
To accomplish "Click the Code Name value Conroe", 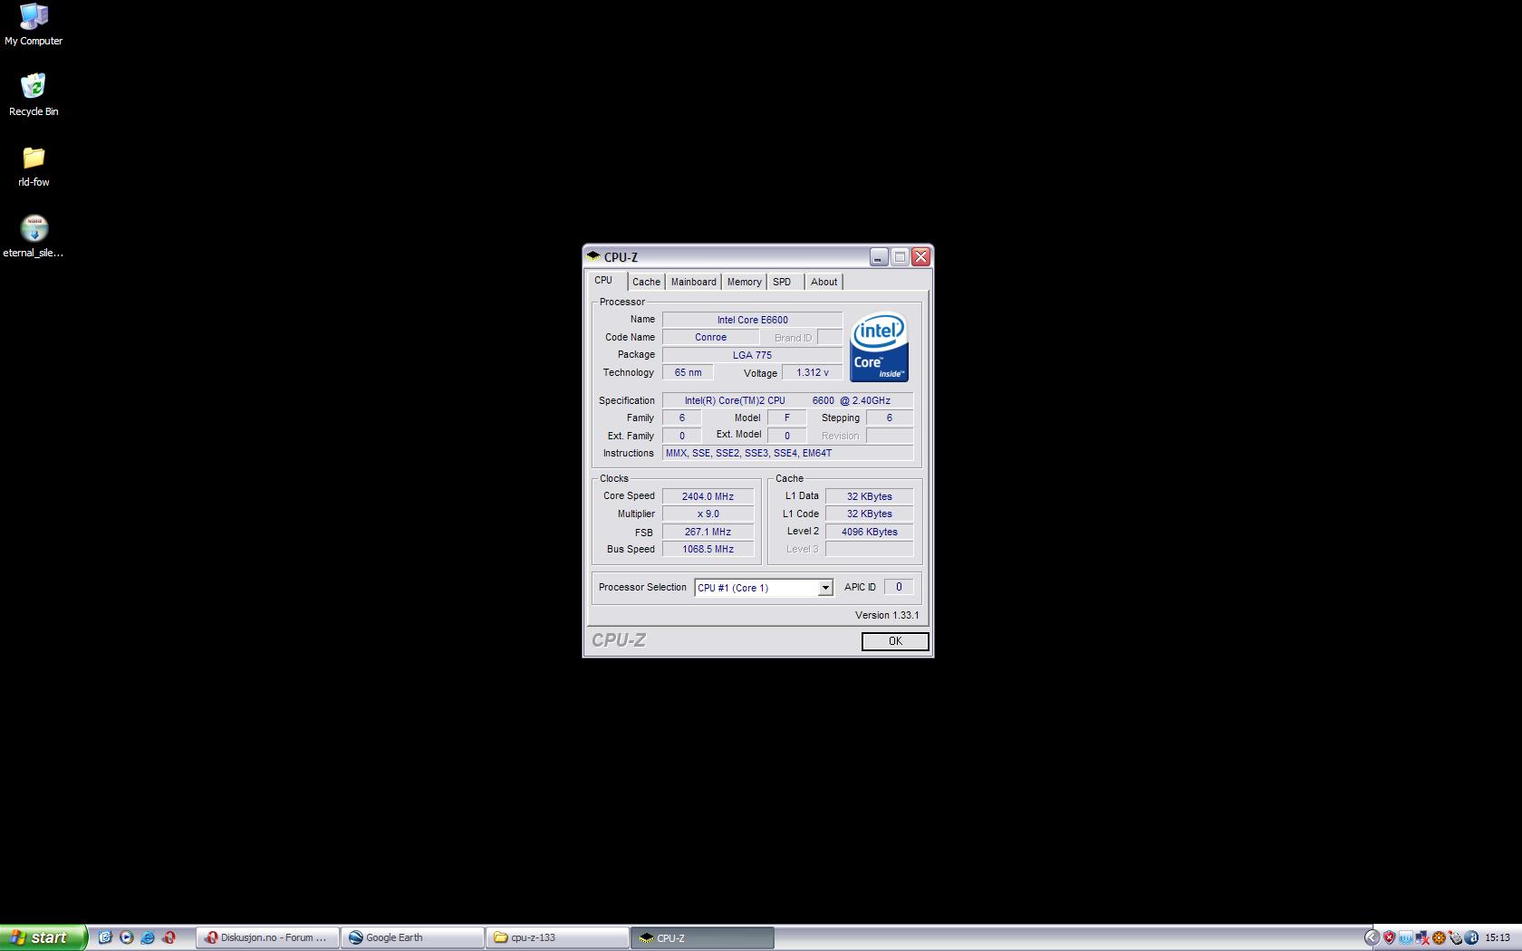I will (710, 337).
